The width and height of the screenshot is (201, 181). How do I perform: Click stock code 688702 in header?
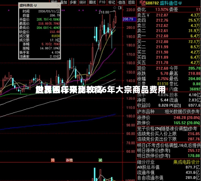tap(152, 3)
